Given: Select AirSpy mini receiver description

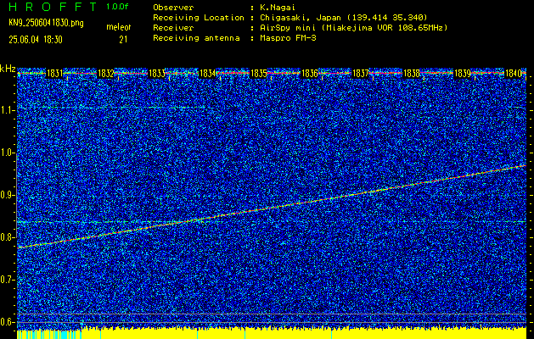Looking at the screenshot, I should [x=353, y=27].
